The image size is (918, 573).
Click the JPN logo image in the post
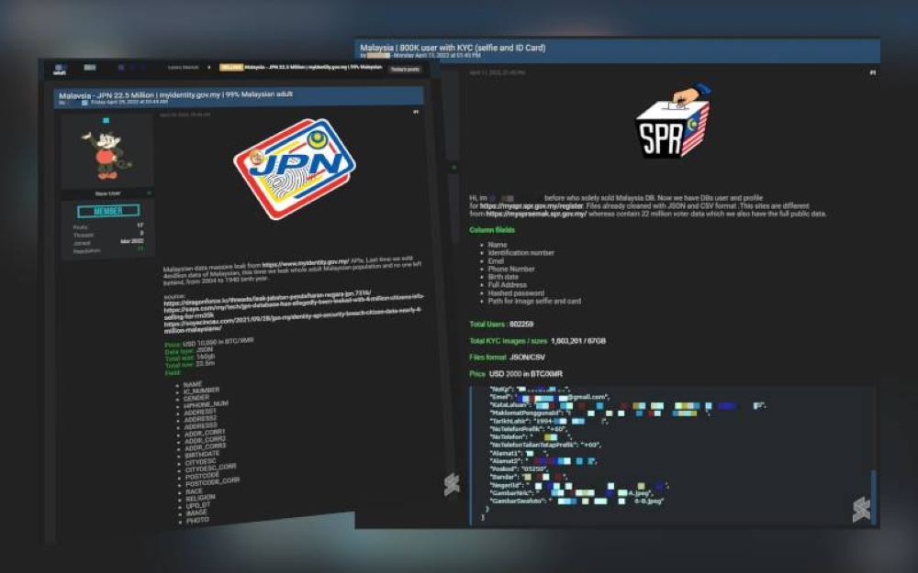coord(293,168)
